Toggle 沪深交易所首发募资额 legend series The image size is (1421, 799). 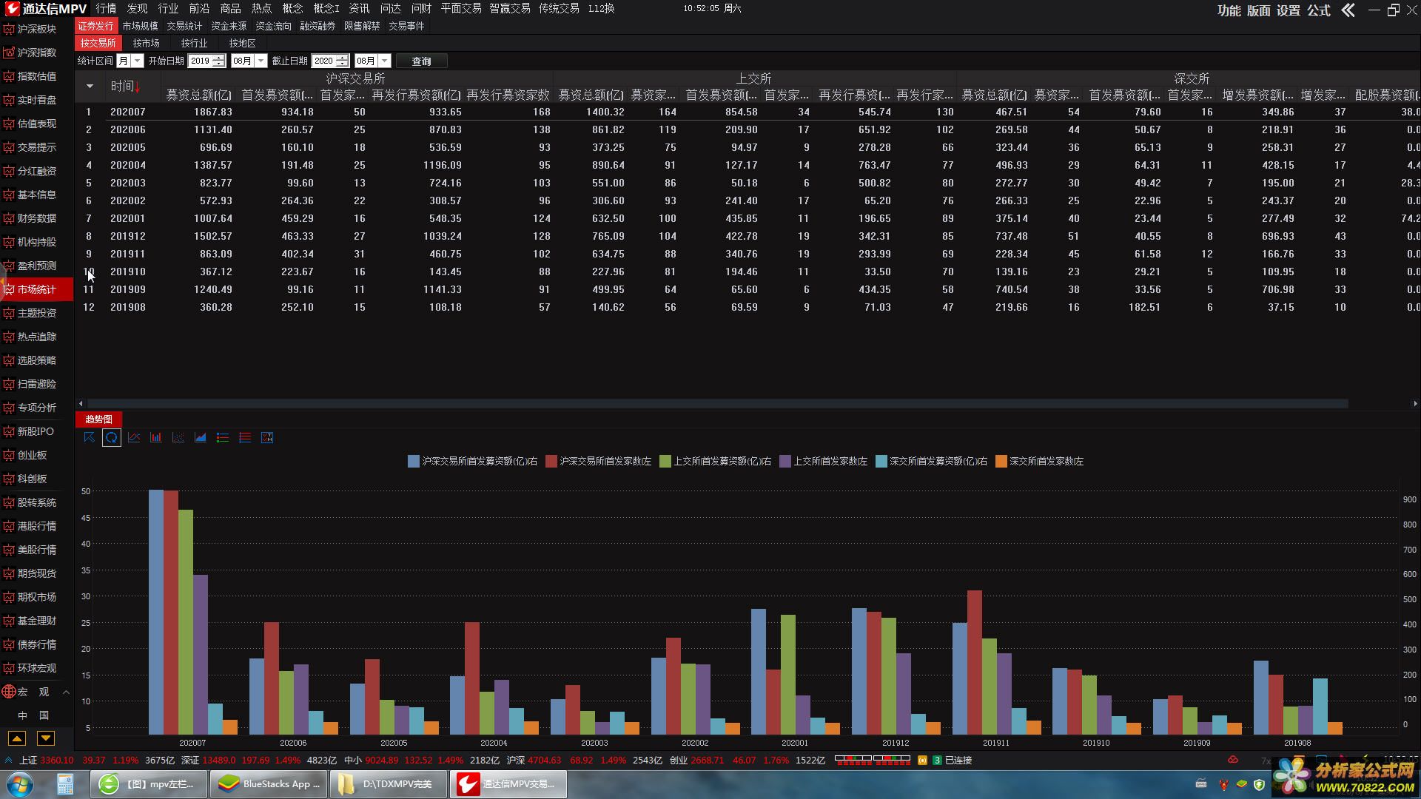472,461
